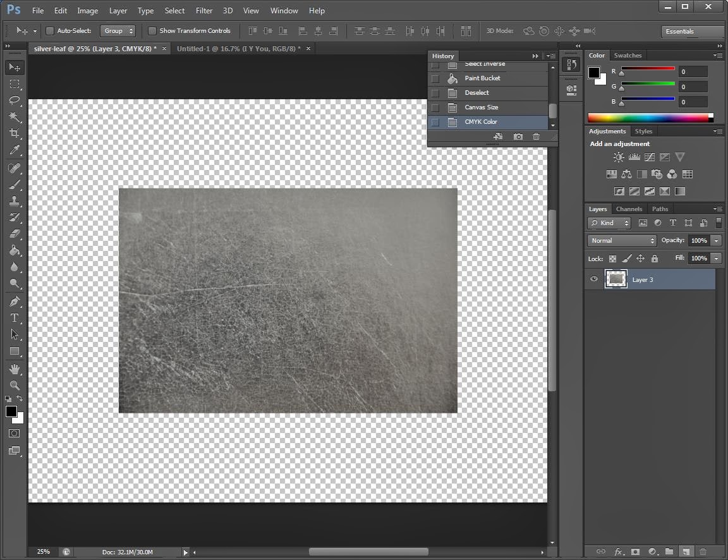Create a new snapshot in History
Image resolution: width=728 pixels, height=560 pixels.
tap(518, 137)
